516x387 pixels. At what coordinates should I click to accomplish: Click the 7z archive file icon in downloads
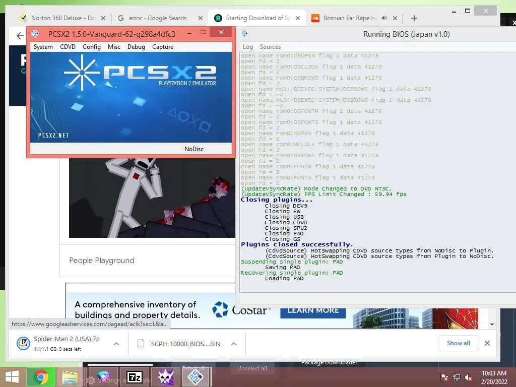point(23,343)
